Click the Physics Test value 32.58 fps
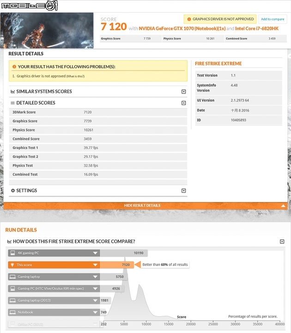This screenshot has height=333, width=291. pyautogui.click(x=91, y=166)
